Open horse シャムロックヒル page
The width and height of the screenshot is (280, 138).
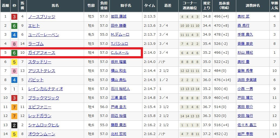(44, 125)
